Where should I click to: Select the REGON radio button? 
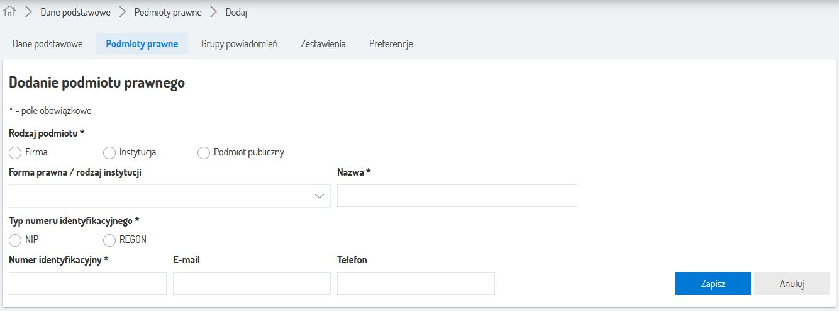pos(109,240)
